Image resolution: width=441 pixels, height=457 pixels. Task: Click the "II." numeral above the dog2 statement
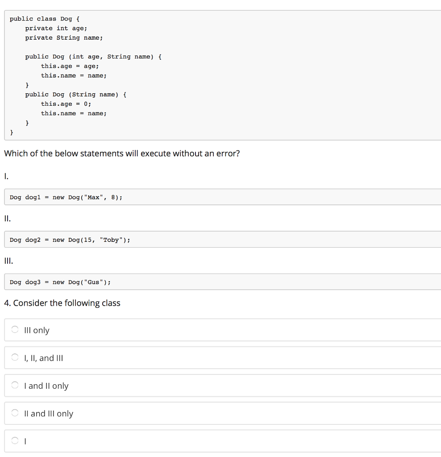pyautogui.click(x=7, y=219)
